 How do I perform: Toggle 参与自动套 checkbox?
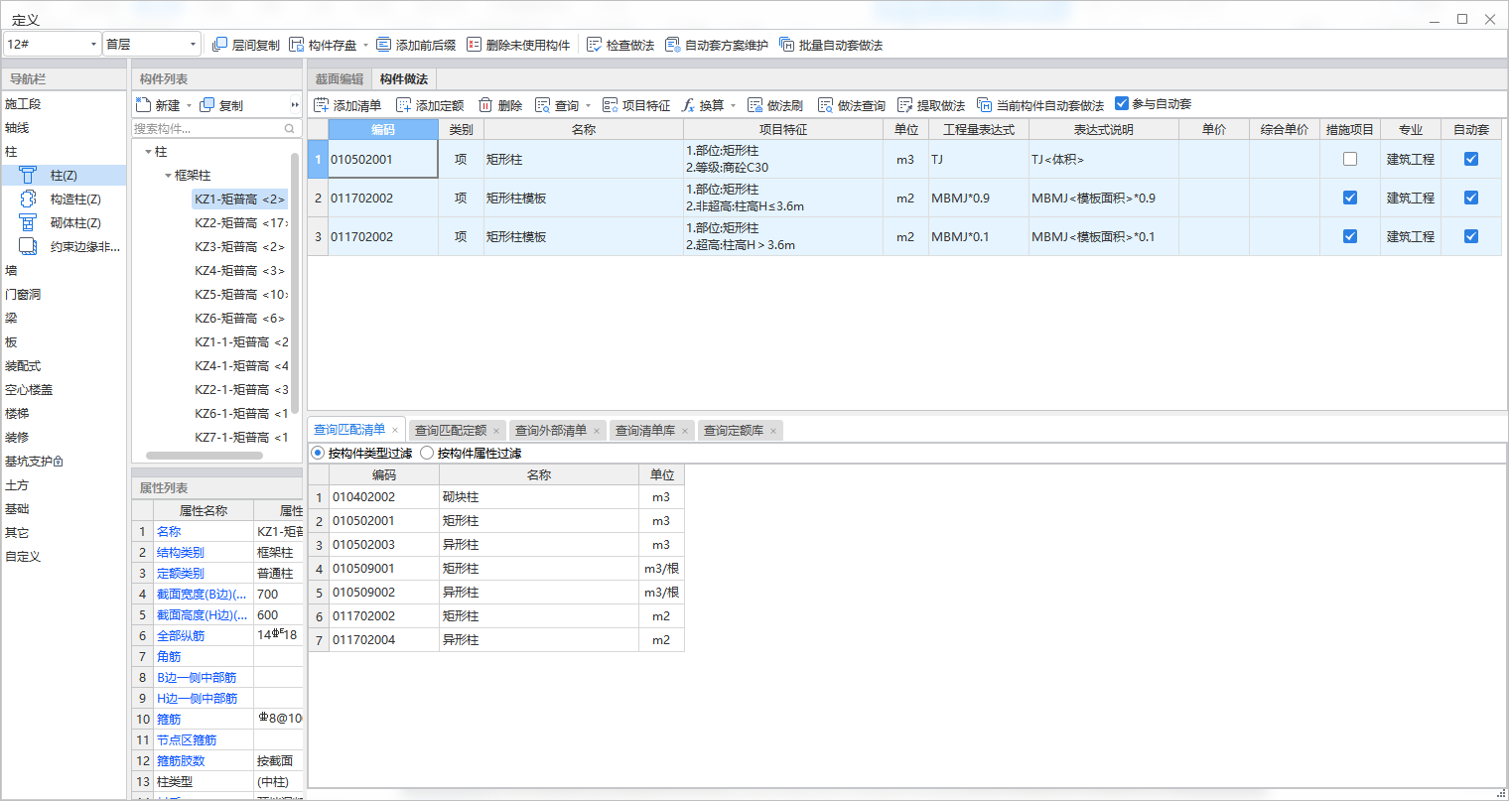coord(1122,103)
